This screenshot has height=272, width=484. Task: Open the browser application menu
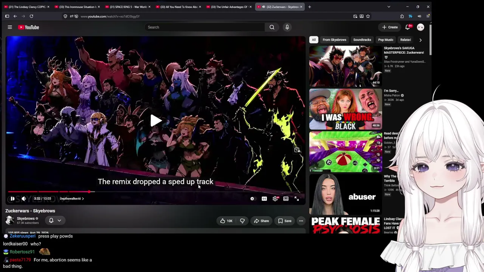tap(428, 16)
